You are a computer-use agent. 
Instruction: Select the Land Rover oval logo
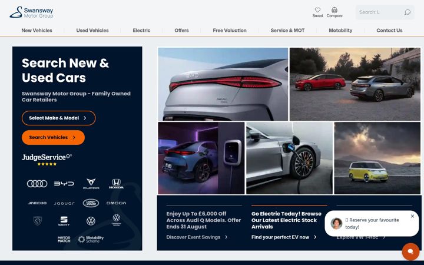(91, 203)
